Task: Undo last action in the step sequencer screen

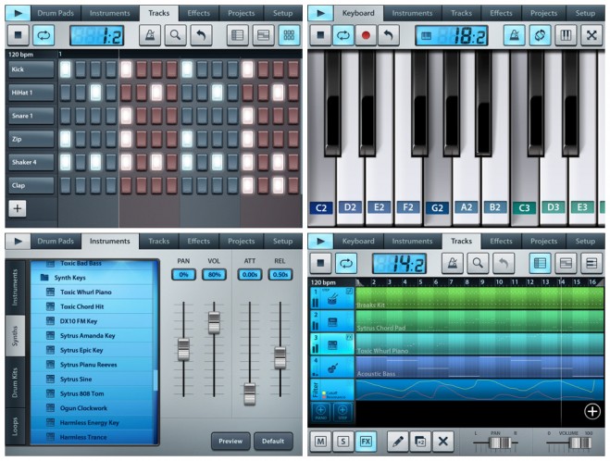Action: click(x=201, y=35)
